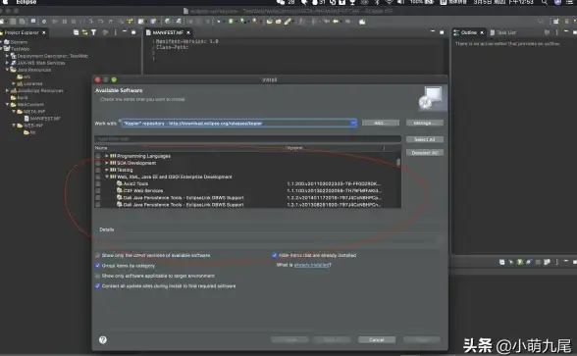Open macOS Spotlight search icon
The width and height of the screenshot is (577, 356).
544,2
